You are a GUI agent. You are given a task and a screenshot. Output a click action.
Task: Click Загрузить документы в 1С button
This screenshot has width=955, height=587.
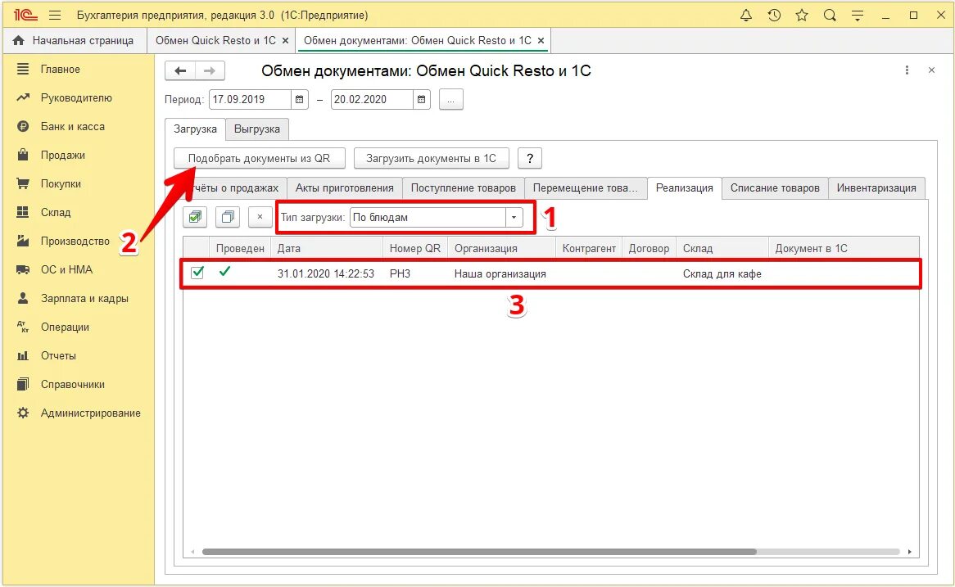(x=431, y=158)
